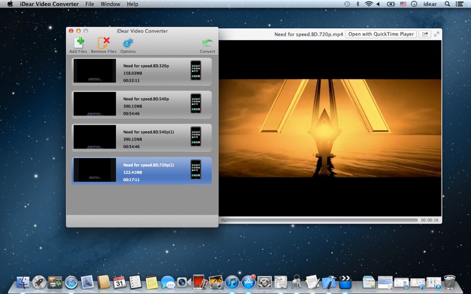471x294 pixels.
Task: Click Open with QuickTime Player button
Action: (x=381, y=34)
